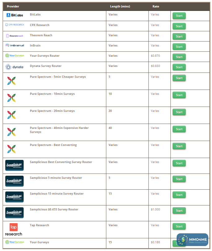Click the Tap Research logo
212x251 pixels.
pos(14,230)
